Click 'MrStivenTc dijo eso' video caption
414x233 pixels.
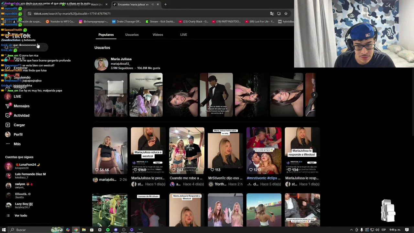coord(225,178)
